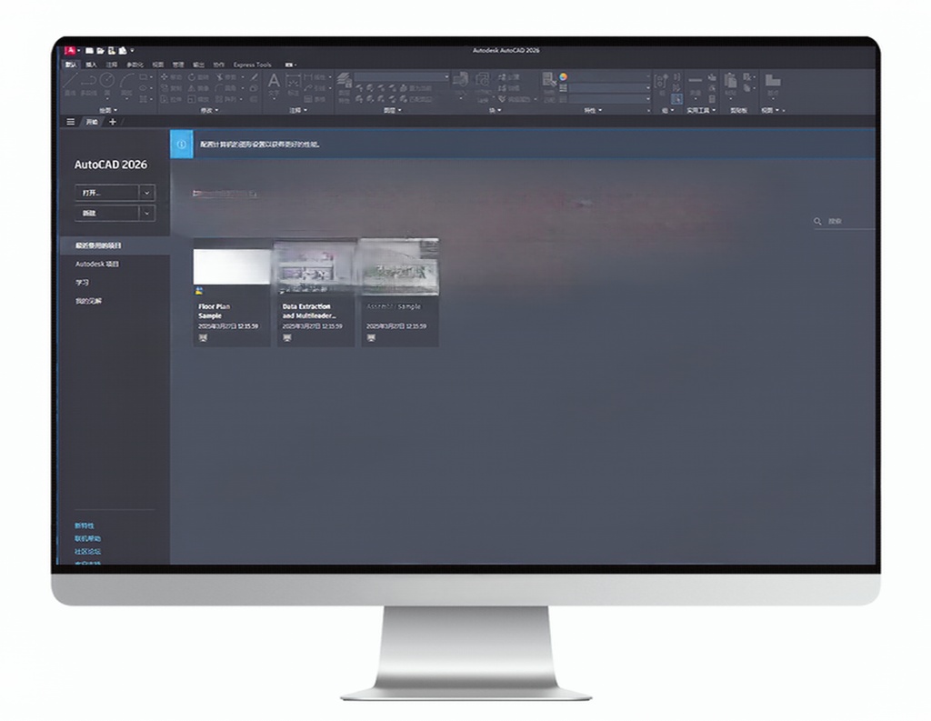Image resolution: width=931 pixels, height=721 pixels.
Task: Switch to the Parametric (参数化) ribbon tab
Action: pyautogui.click(x=135, y=65)
